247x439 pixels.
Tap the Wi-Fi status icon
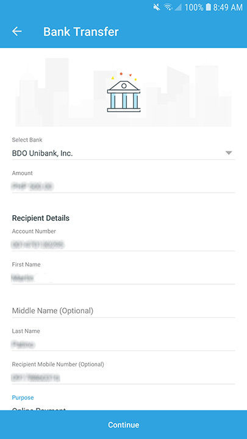point(168,7)
